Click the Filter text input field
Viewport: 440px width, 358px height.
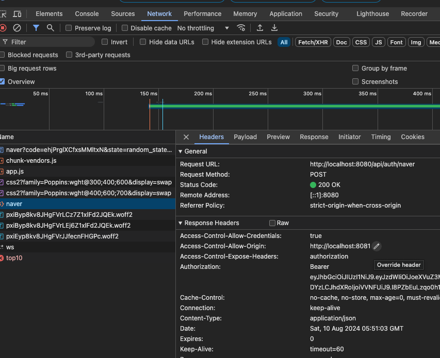coord(47,42)
